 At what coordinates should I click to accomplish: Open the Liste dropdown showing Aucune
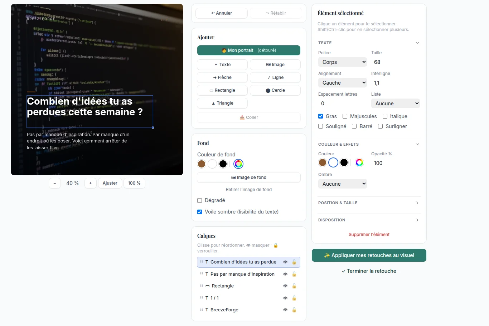tap(396, 104)
